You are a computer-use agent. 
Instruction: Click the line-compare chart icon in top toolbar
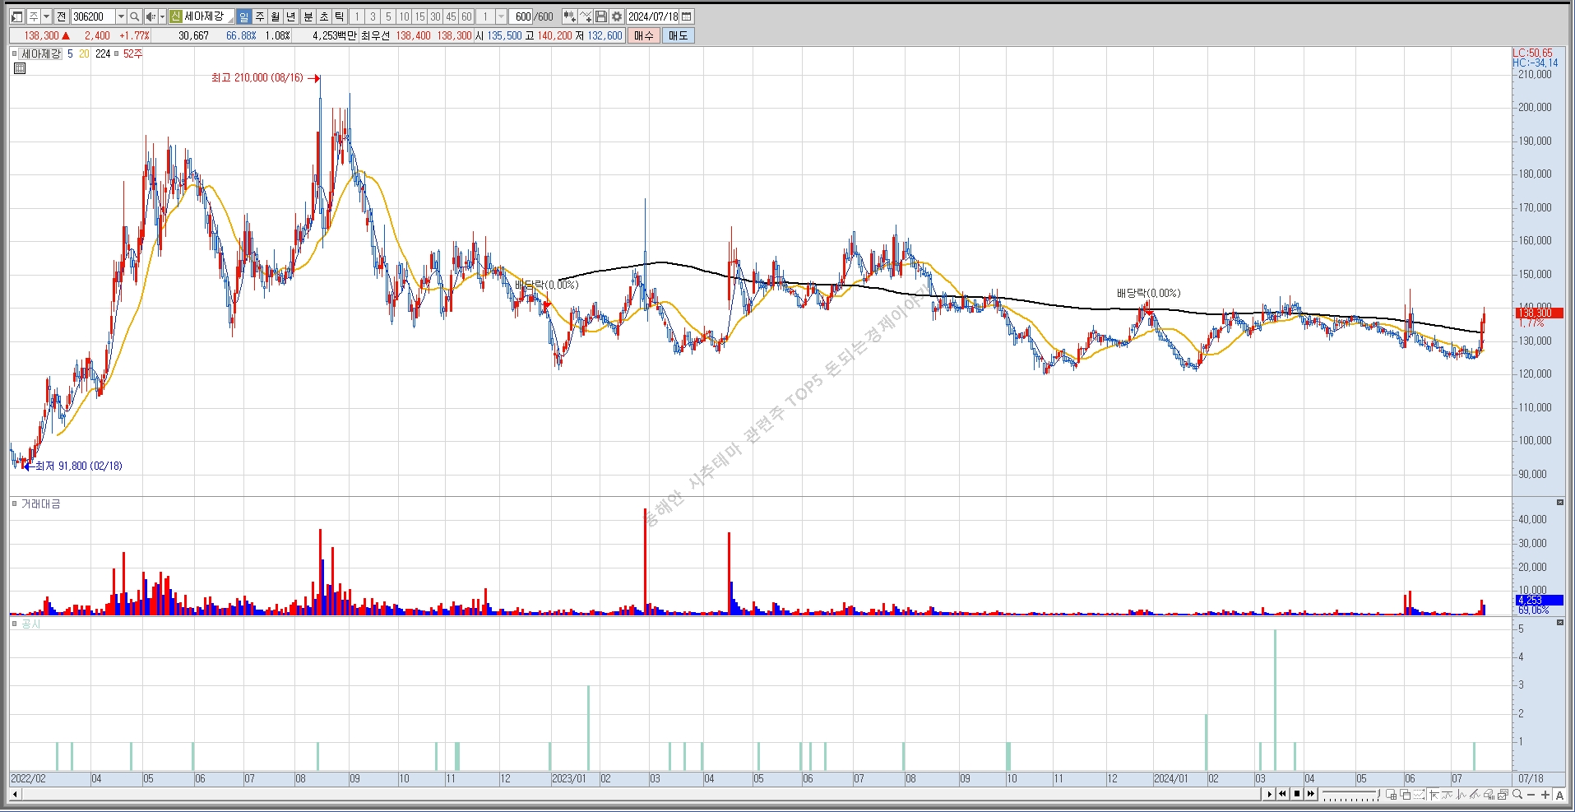click(586, 16)
